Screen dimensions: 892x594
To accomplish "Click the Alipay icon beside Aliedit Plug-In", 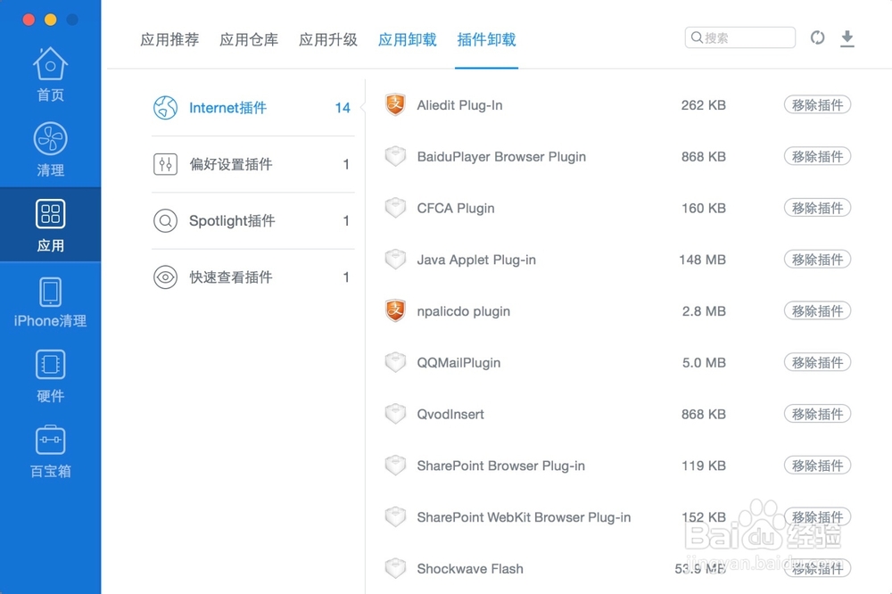I will click(x=395, y=104).
